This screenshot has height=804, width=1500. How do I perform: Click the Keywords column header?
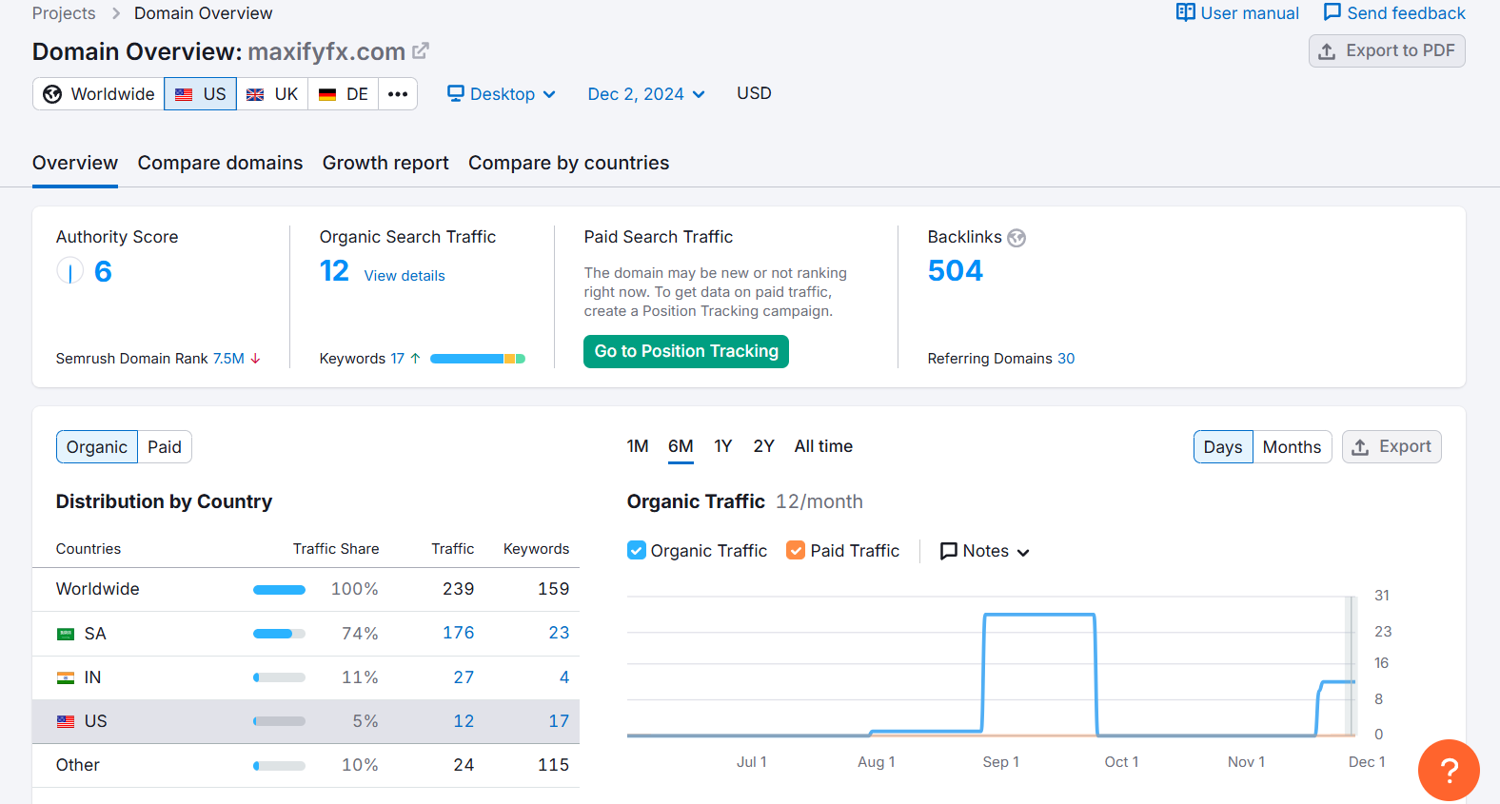point(536,549)
